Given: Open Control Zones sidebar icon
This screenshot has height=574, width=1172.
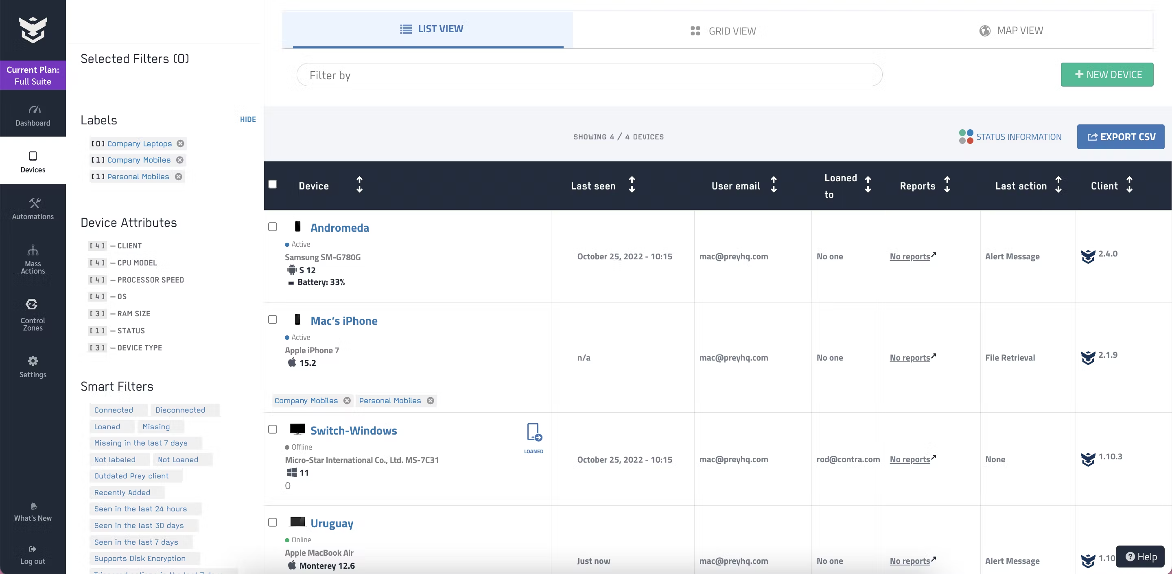Looking at the screenshot, I should 32,304.
